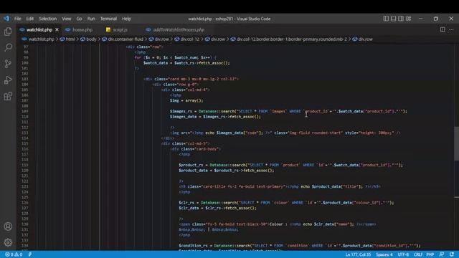This screenshot has height=258, width=459.
Task: Open the Terminal menu
Action: 108,19
